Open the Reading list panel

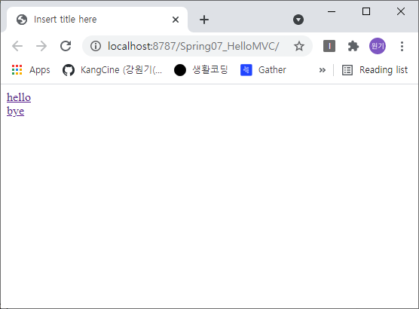375,70
